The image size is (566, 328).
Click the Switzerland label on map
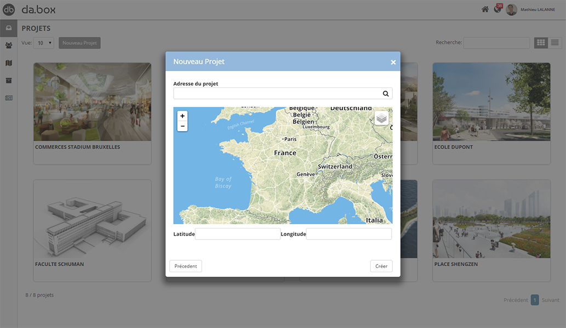tap(335, 167)
